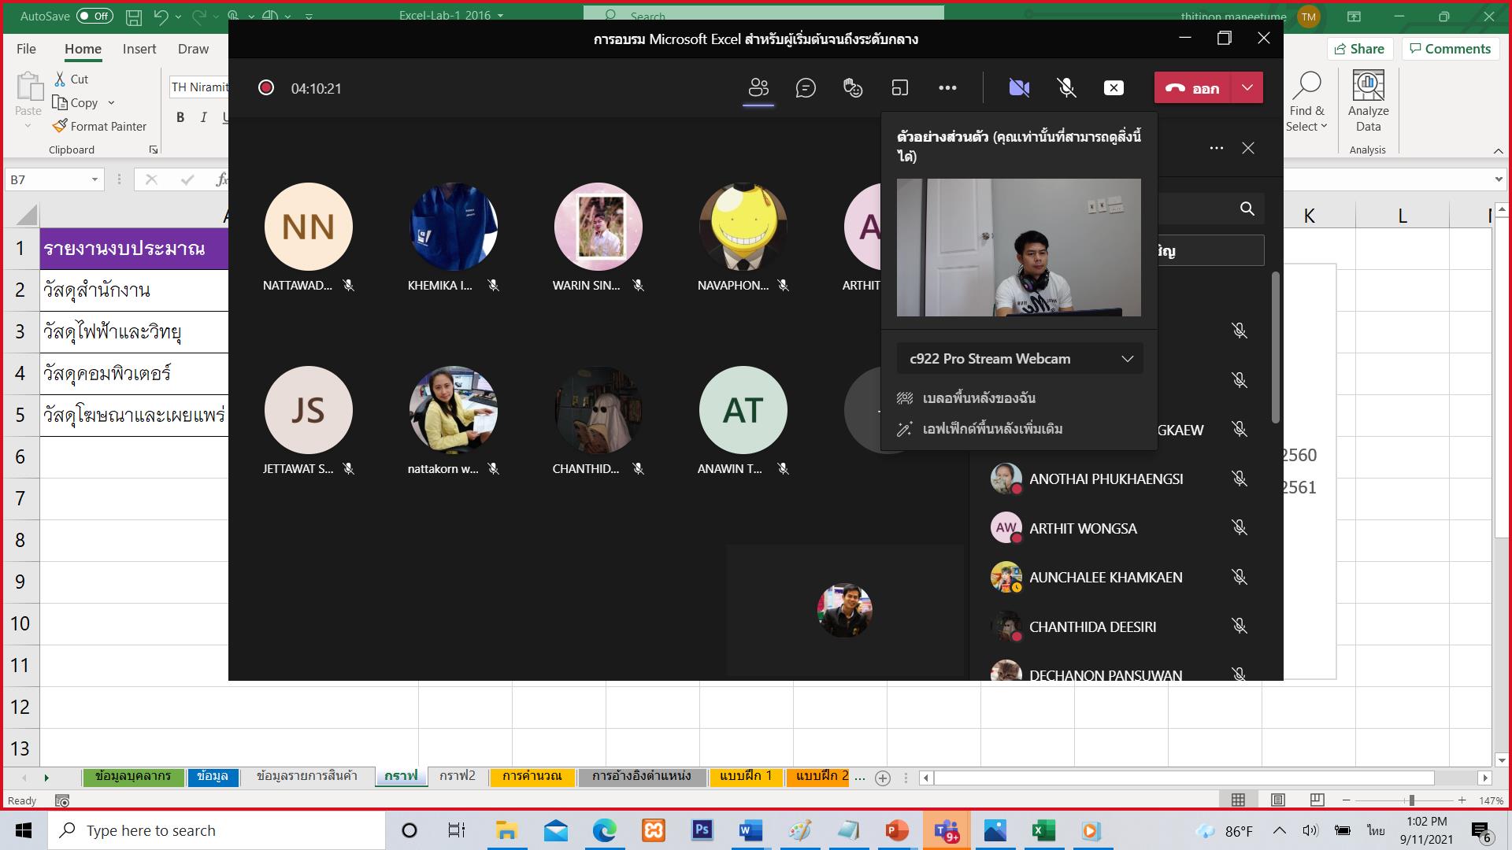Save the Excel workbook with disk icon
The width and height of the screenshot is (1512, 850).
coord(134,16)
